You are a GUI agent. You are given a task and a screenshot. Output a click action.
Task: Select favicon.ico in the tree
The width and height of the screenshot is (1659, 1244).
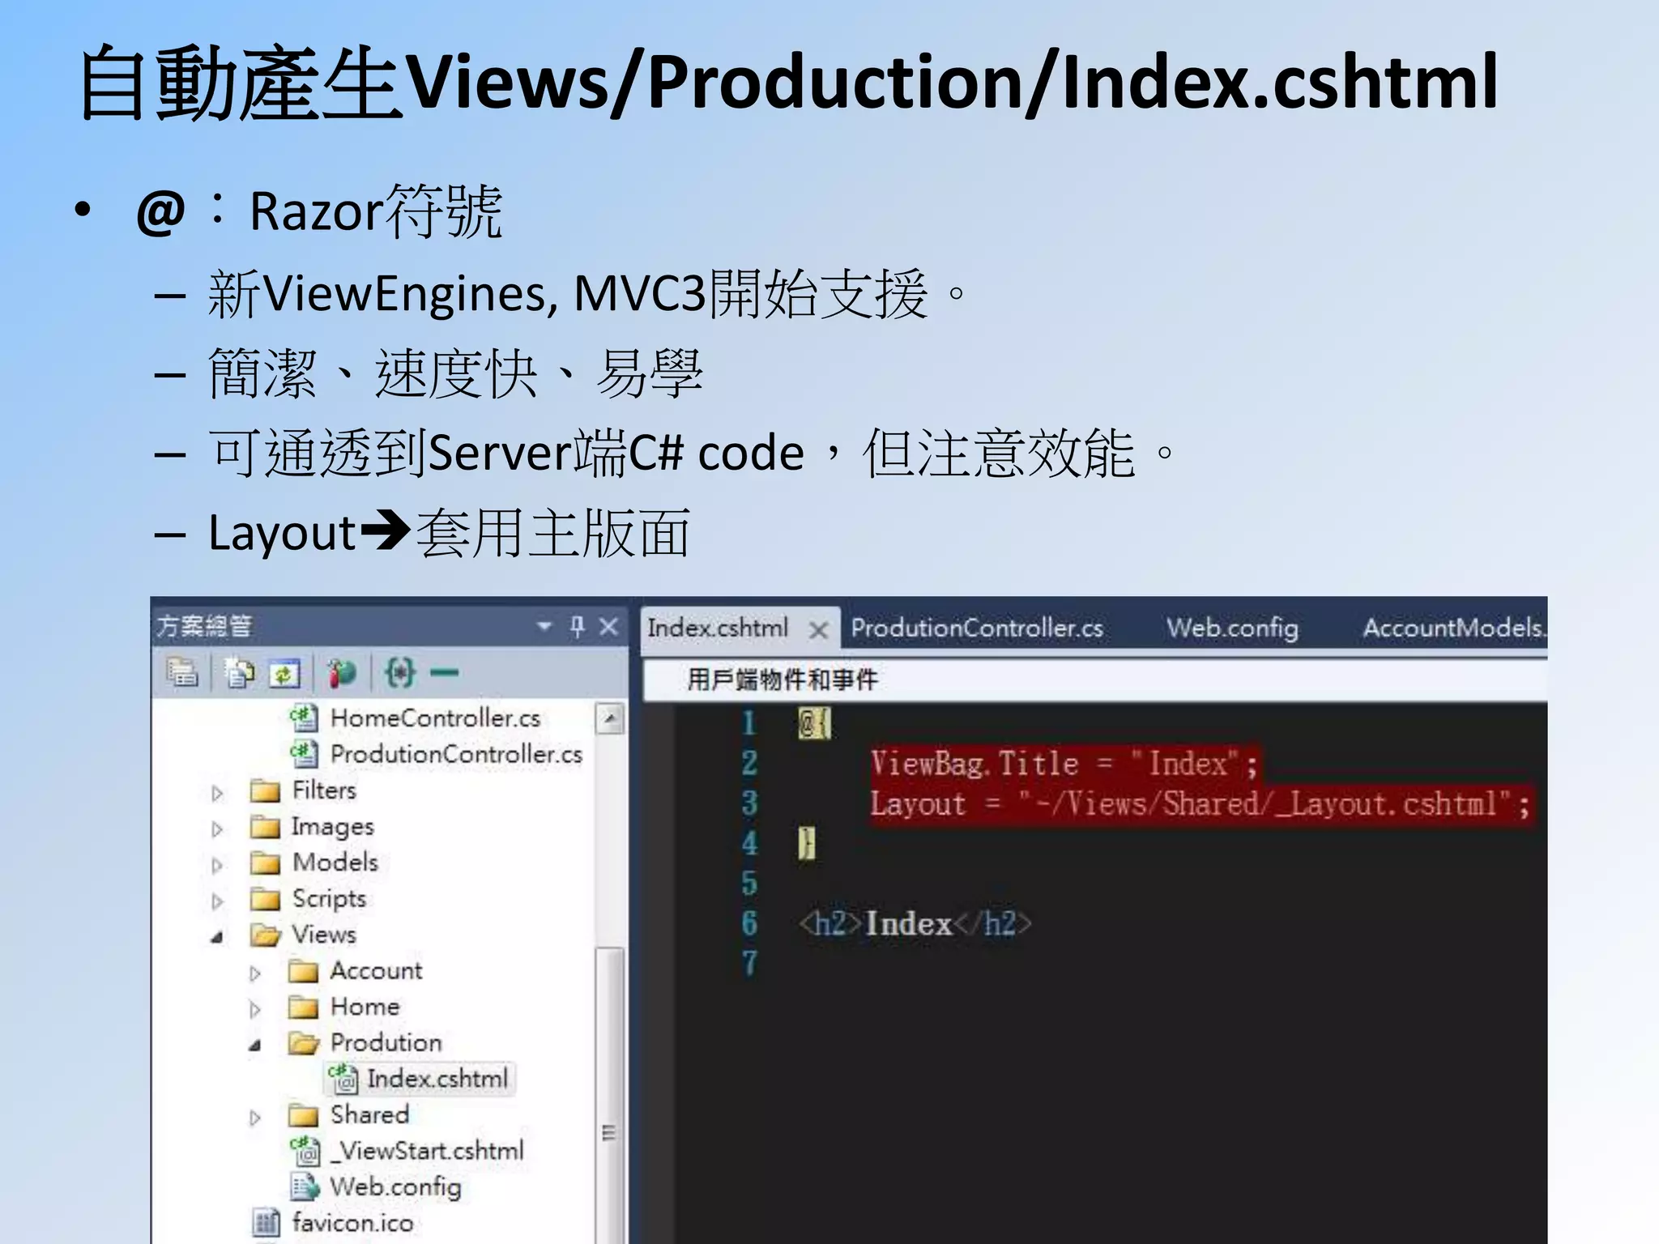pyautogui.click(x=352, y=1223)
